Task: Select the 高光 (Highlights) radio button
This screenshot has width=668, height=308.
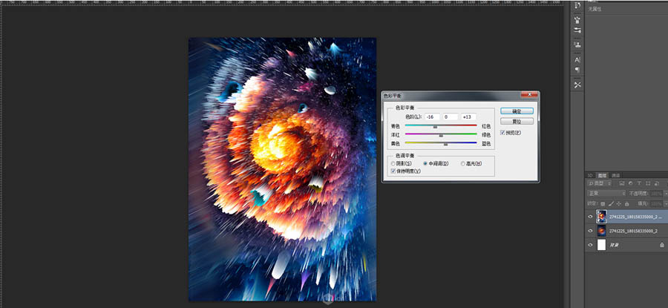Action: point(464,163)
